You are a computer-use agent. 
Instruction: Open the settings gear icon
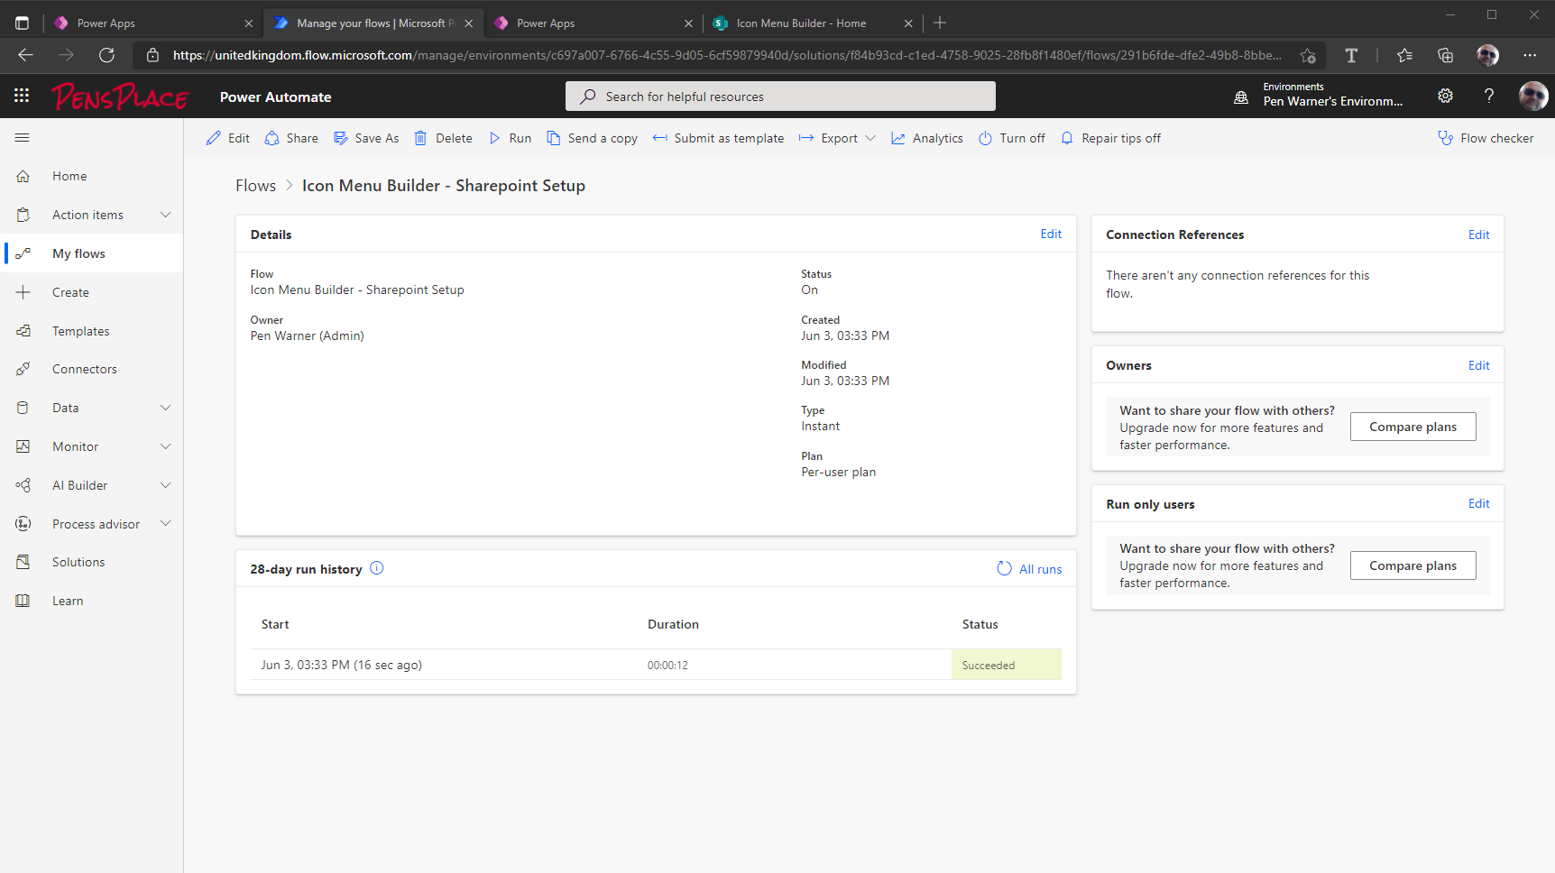(x=1445, y=96)
